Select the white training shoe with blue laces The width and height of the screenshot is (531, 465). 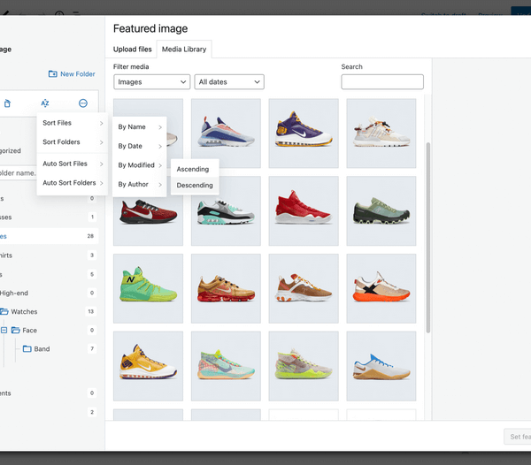click(381, 366)
